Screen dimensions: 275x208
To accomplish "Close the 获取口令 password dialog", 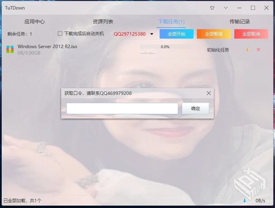I will tap(208, 93).
